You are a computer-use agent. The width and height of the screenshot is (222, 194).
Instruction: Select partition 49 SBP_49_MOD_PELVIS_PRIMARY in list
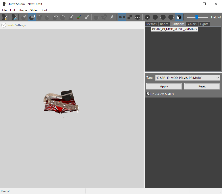pyautogui.click(x=174, y=29)
